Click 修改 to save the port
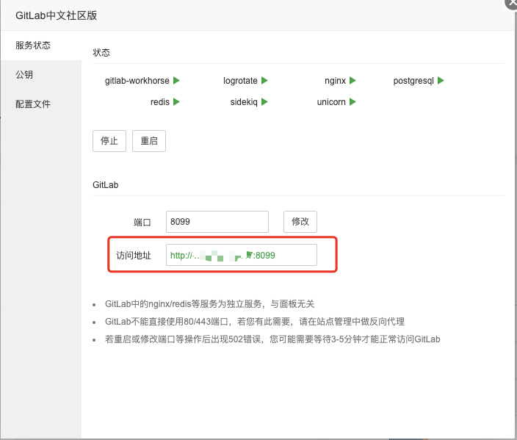517x440 pixels. 300,222
